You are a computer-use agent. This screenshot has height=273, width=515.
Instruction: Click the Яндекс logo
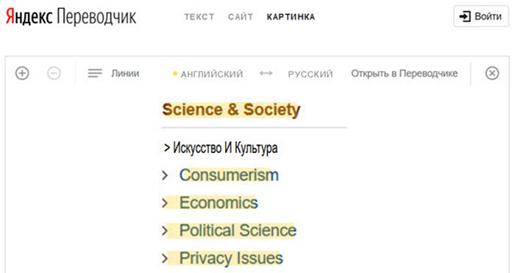(x=29, y=16)
